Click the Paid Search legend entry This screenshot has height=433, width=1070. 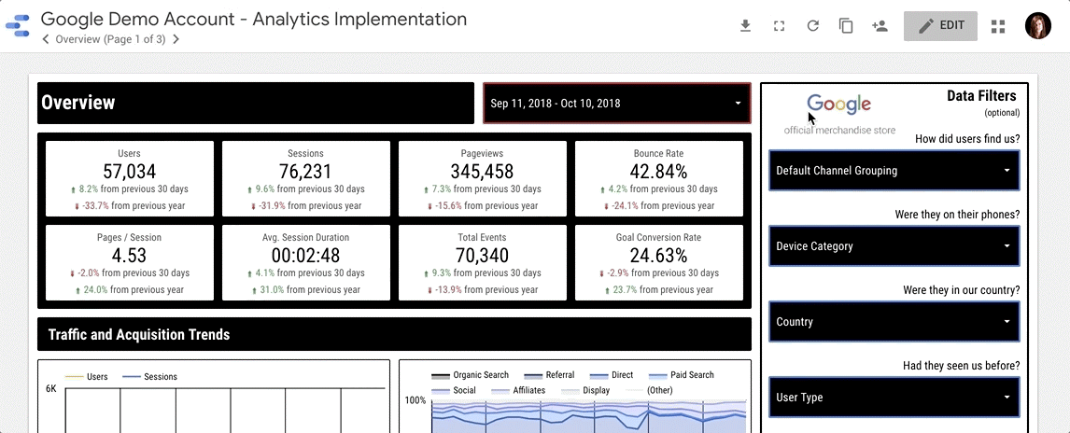[x=681, y=375]
